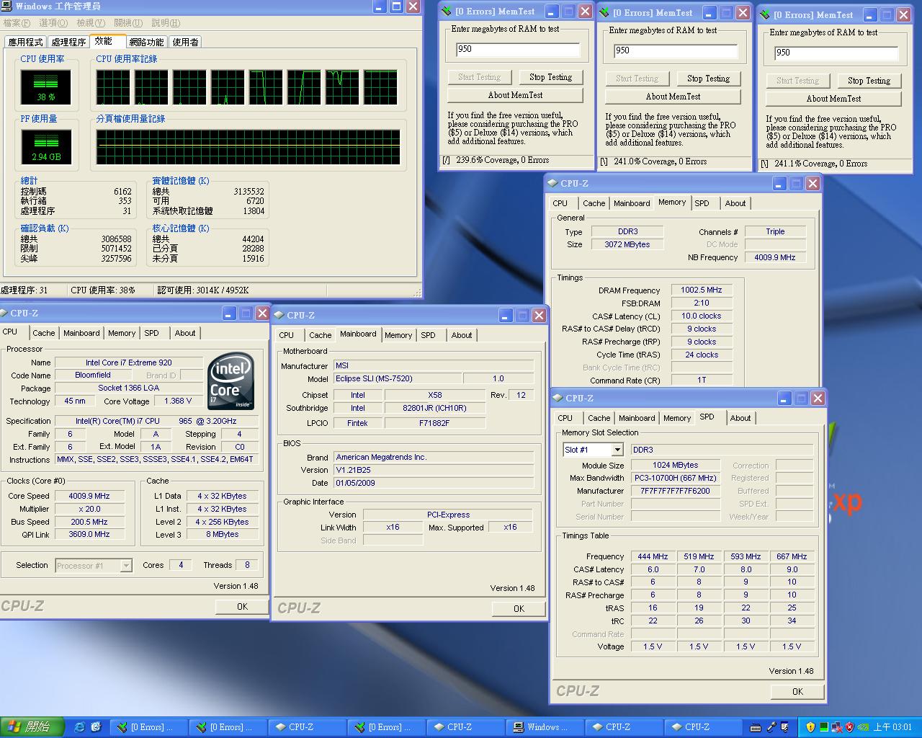Click the language bar pen icon
This screenshot has height=738, width=922.
pos(771,727)
